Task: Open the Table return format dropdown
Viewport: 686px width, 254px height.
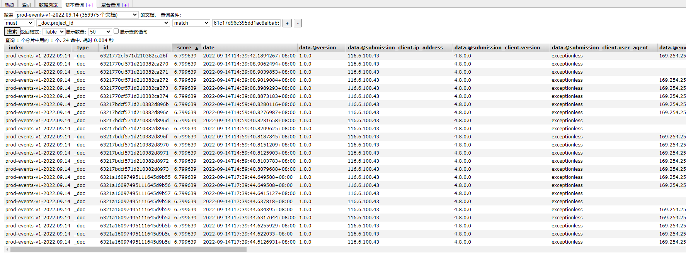Action: point(54,32)
